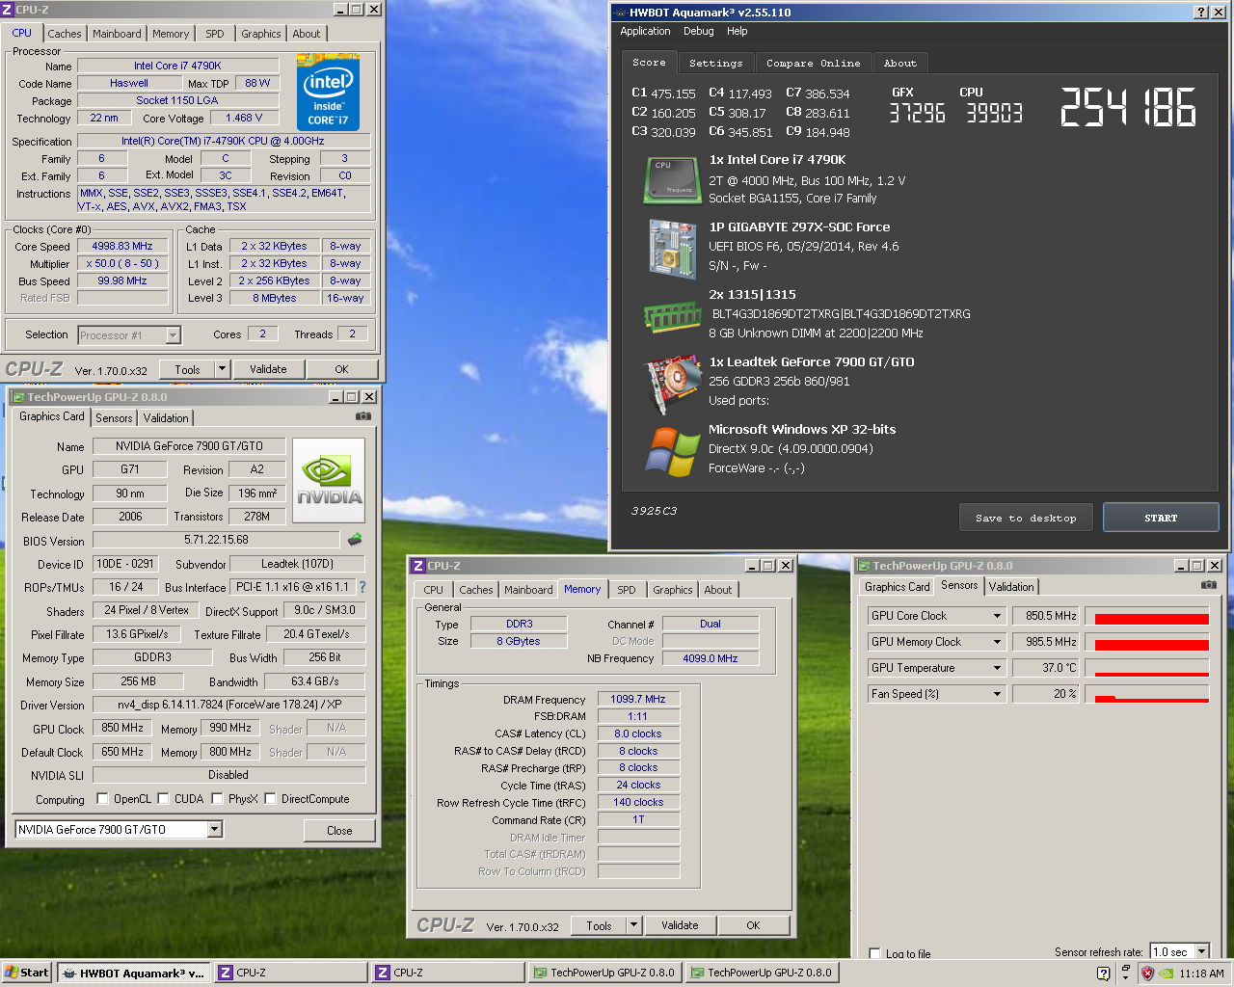This screenshot has height=987, width=1234.
Task: Click the CPU-Z Z icon in top window title bar
Action: 8,10
